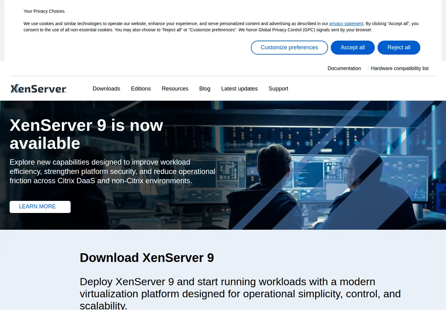Click the LEARN MORE button

point(40,207)
